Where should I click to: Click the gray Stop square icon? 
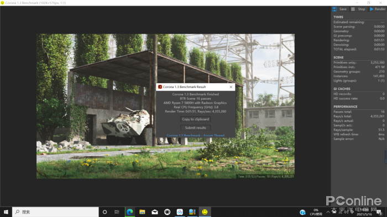tap(353, 9)
